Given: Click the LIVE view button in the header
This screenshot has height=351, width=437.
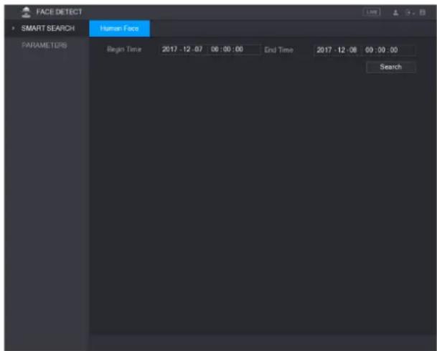Looking at the screenshot, I should point(372,12).
